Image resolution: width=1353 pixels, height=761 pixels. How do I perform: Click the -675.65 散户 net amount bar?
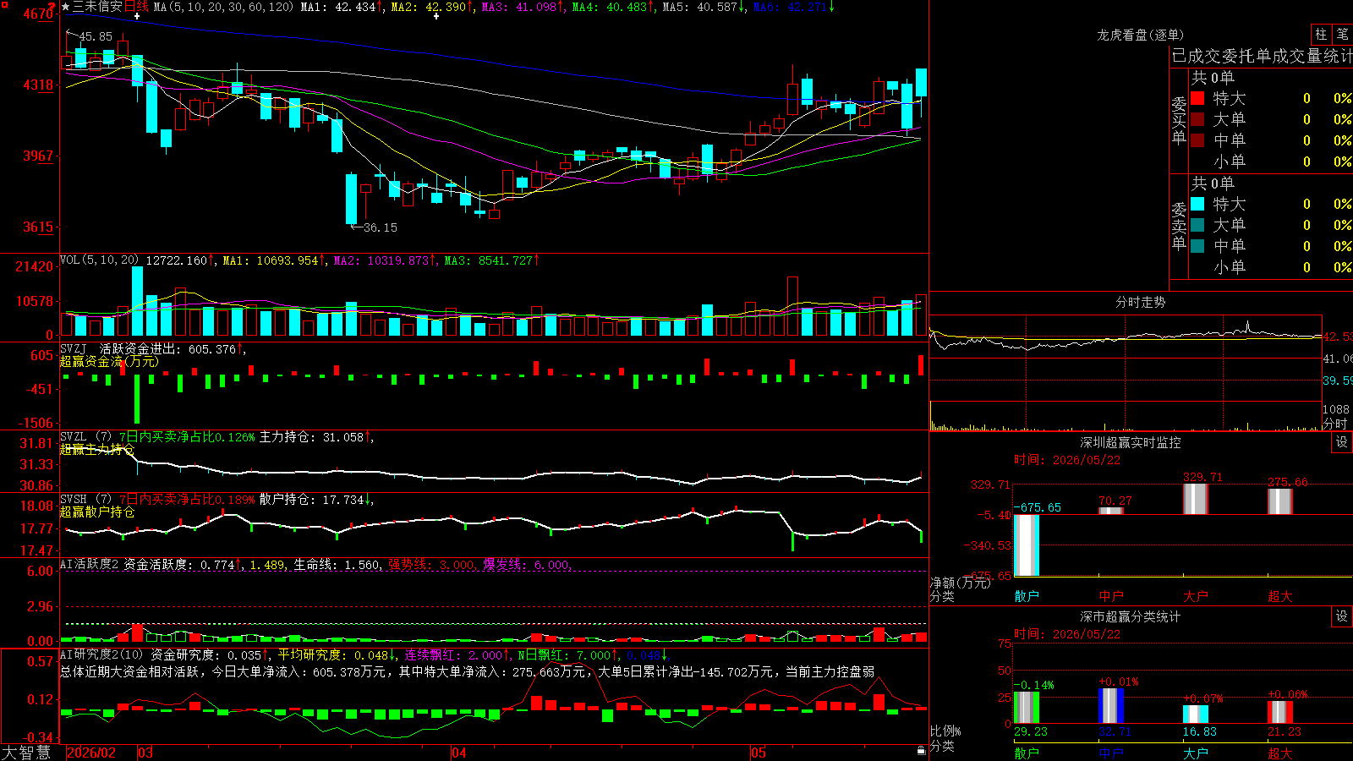(x=1027, y=545)
